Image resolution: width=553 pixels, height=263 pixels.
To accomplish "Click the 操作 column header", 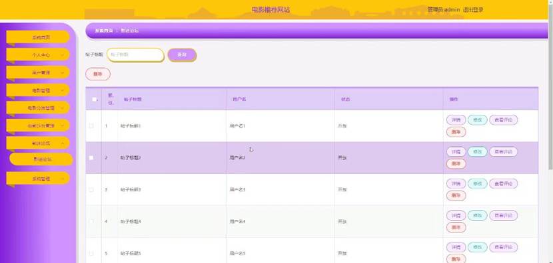I will pyautogui.click(x=454, y=100).
